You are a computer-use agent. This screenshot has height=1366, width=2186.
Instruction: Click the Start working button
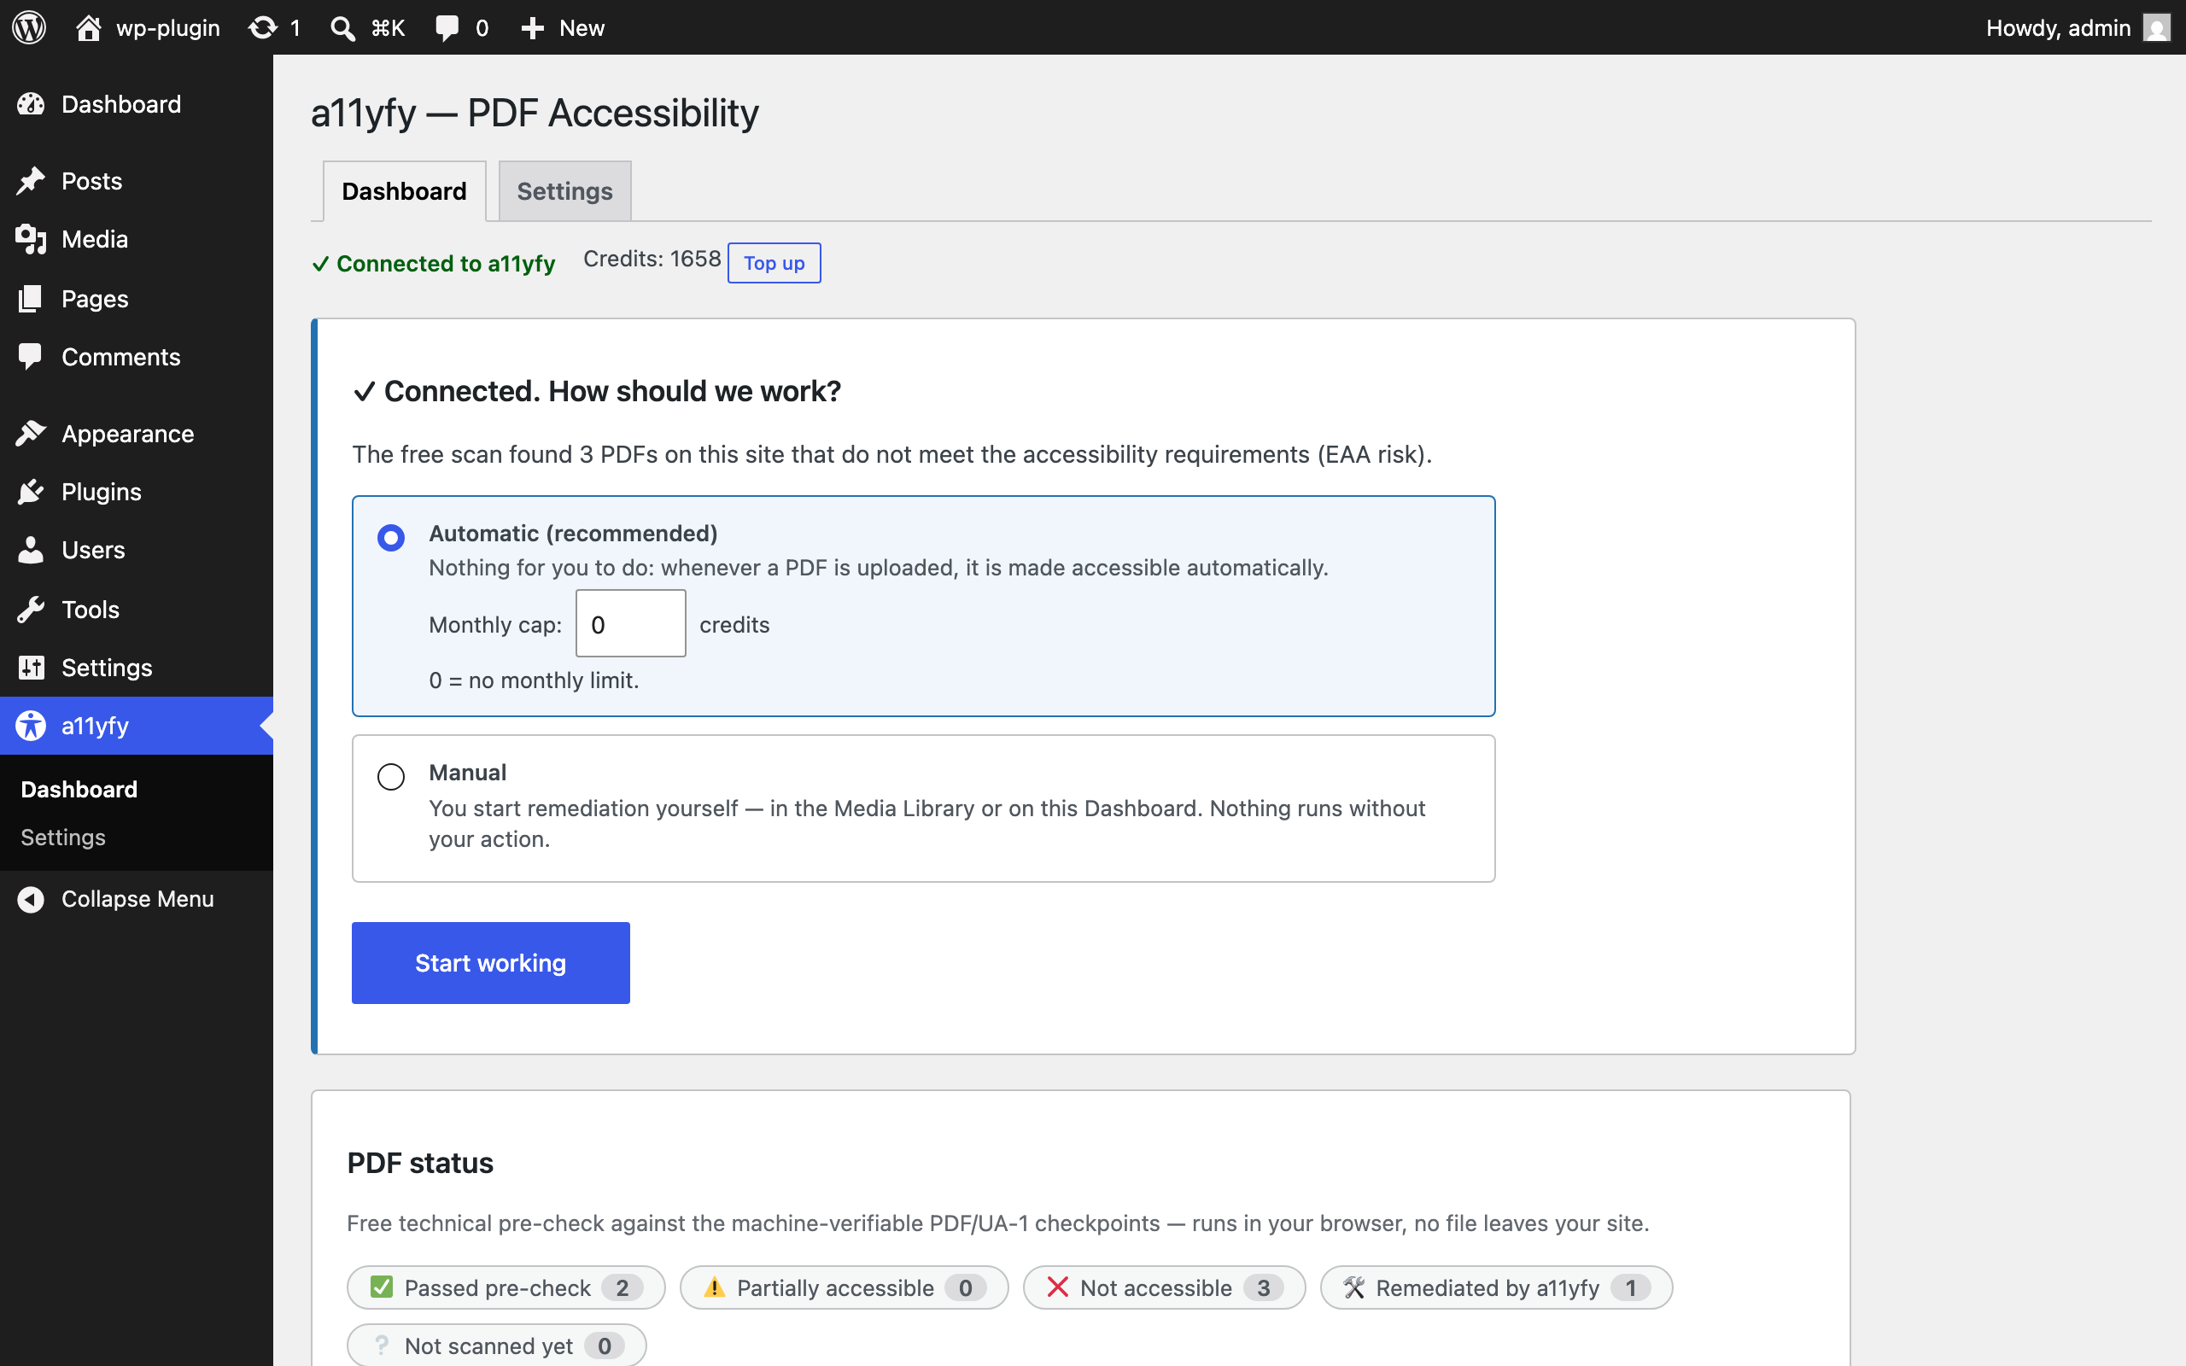[490, 963]
